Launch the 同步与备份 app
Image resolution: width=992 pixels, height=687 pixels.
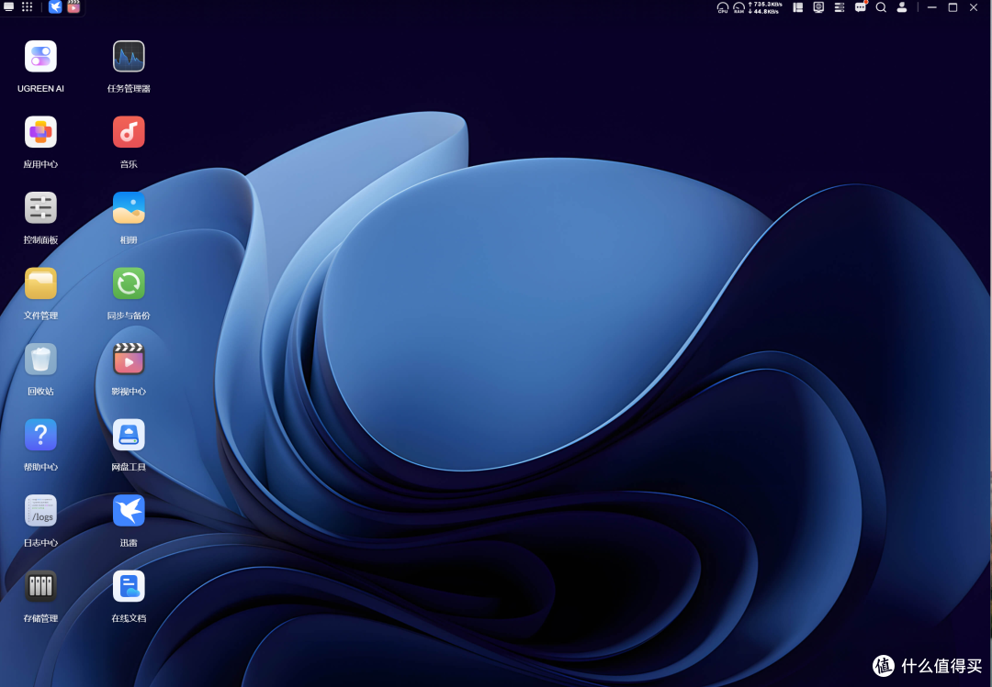pos(129,283)
